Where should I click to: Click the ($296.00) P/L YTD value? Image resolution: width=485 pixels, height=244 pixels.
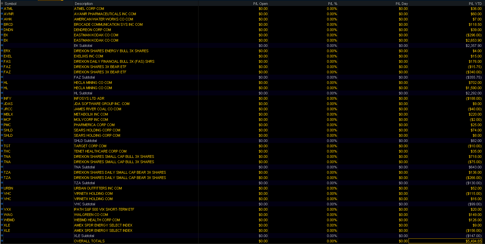tap(473, 35)
